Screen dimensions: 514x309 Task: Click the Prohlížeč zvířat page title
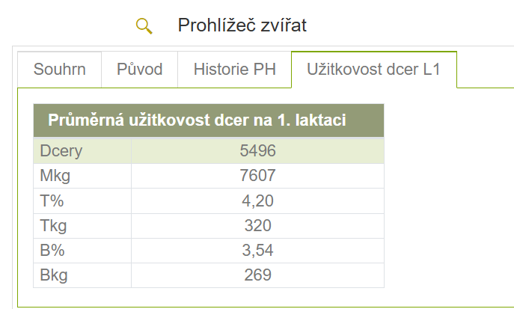pos(242,25)
